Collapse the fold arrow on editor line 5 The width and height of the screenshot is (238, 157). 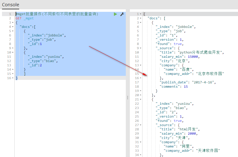[x=13, y=31]
